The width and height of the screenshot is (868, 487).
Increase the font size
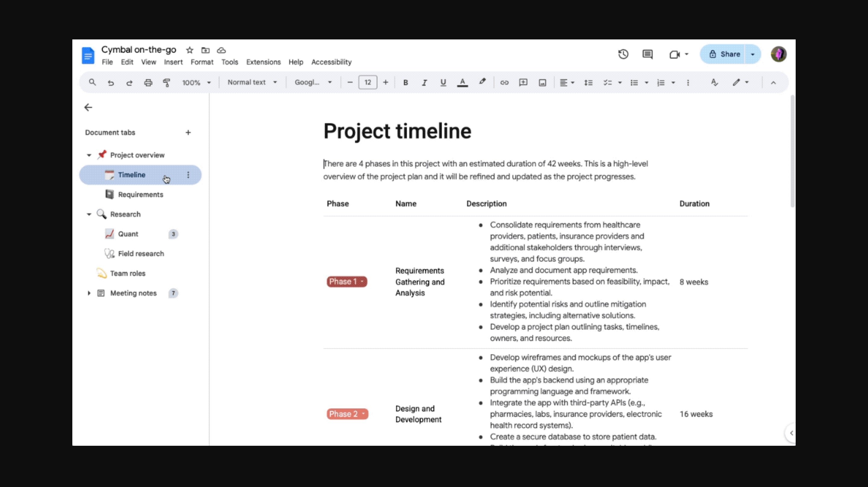pyautogui.click(x=385, y=82)
